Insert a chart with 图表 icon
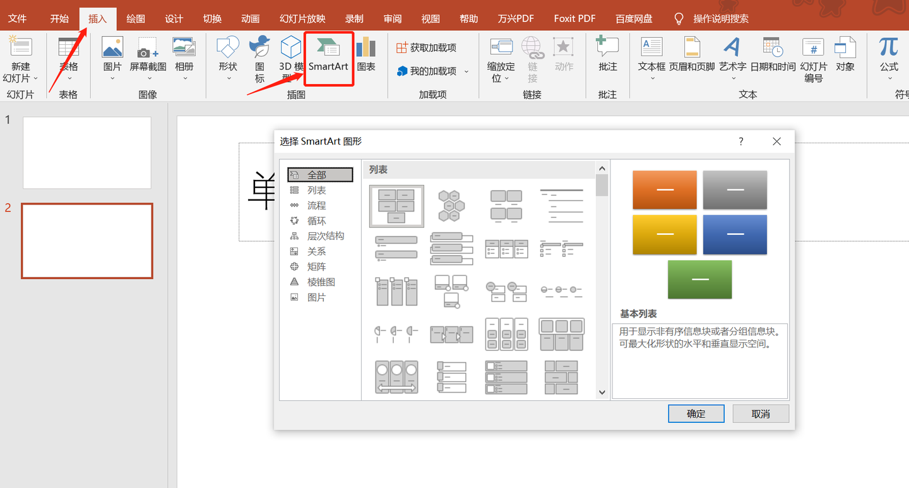The image size is (909, 488). [366, 47]
